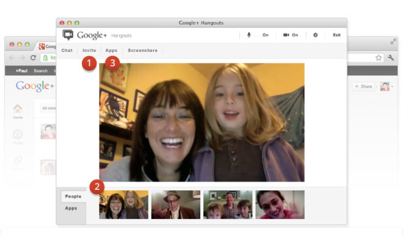
Task: Select the People tab in bottom panel
Action: 73,197
